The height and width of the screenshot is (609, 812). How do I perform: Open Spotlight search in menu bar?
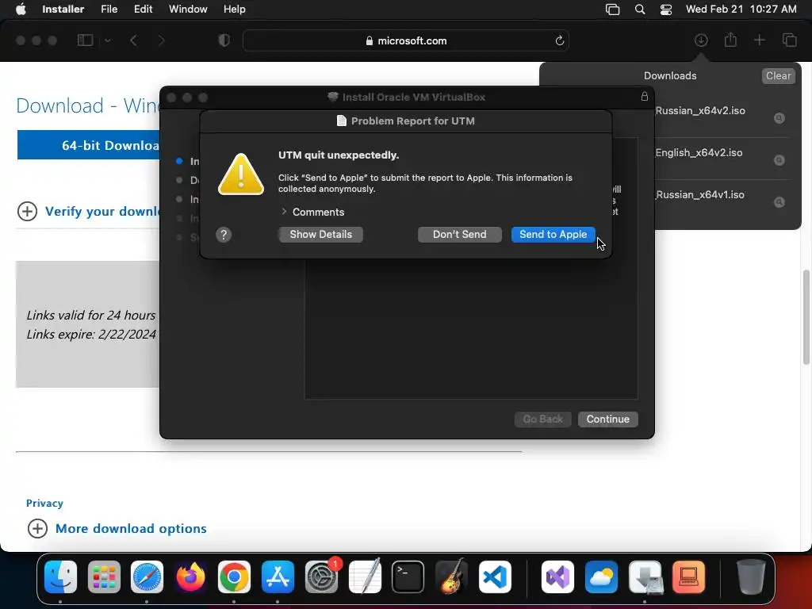pyautogui.click(x=640, y=10)
